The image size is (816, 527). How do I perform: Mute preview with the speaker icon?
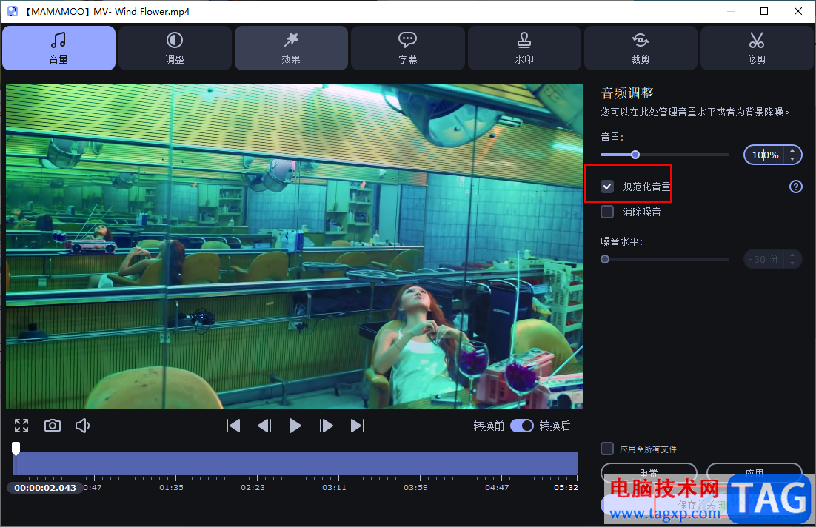83,426
